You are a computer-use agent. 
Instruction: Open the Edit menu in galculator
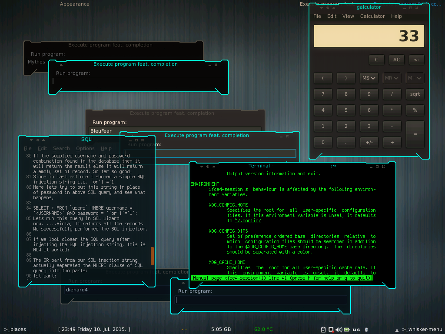click(x=332, y=16)
